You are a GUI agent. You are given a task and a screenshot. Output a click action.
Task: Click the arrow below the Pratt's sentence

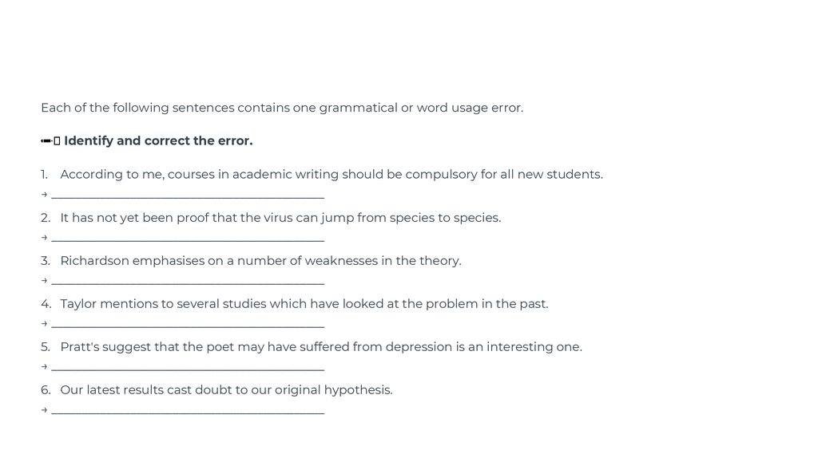(44, 367)
